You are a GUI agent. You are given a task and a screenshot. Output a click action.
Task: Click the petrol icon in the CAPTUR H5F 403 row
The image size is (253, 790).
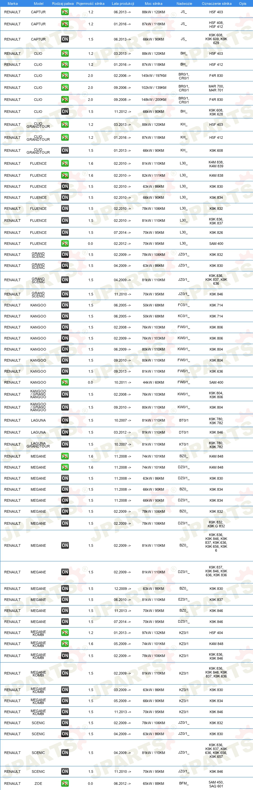(x=65, y=12)
